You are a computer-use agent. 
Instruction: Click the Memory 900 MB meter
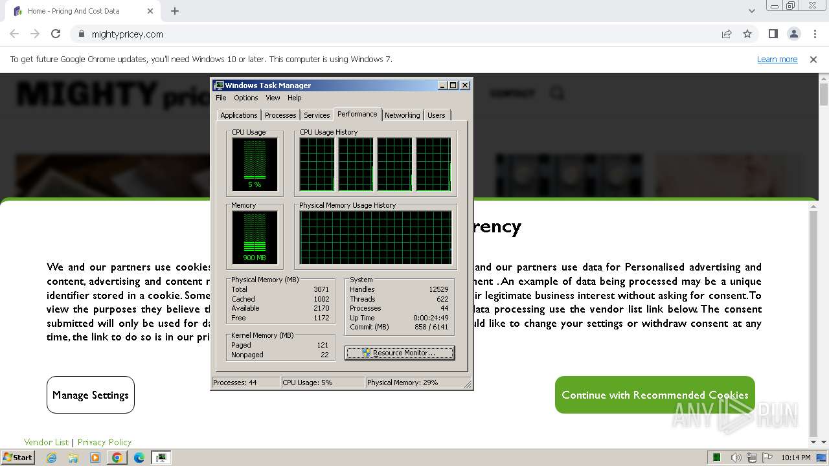coord(255,238)
